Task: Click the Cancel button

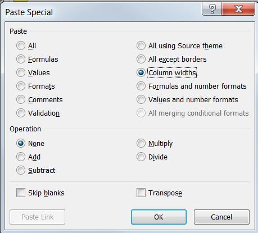Action: 221,217
